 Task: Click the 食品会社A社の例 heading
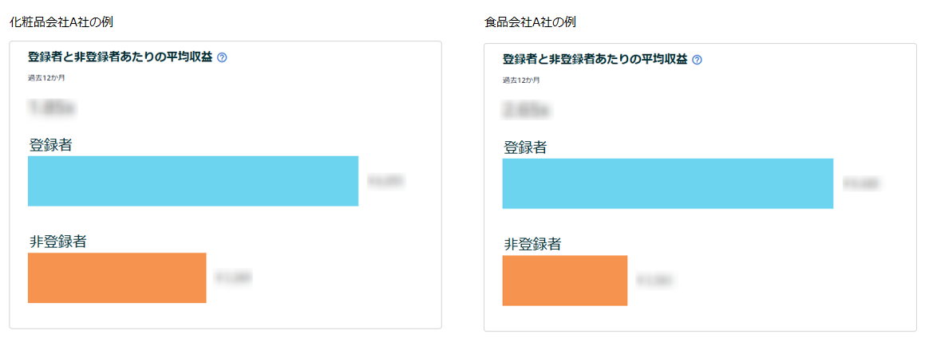point(530,22)
